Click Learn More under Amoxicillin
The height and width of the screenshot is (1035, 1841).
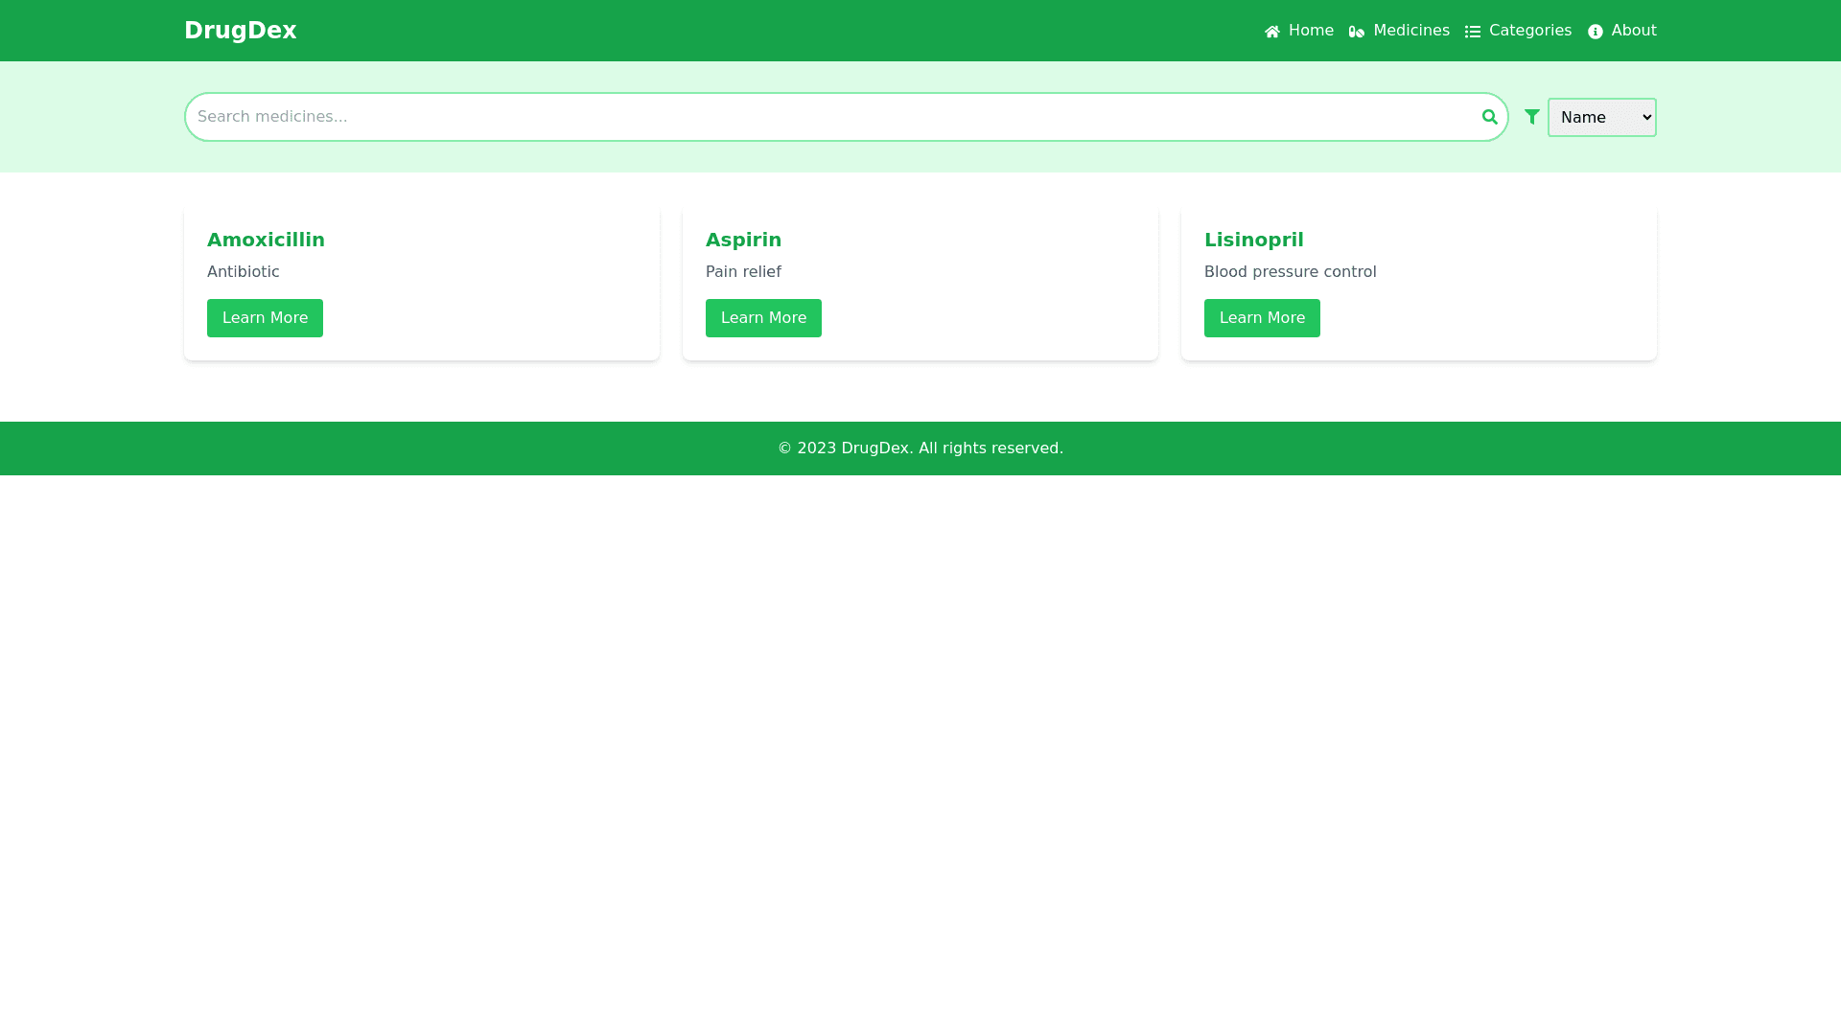265,317
